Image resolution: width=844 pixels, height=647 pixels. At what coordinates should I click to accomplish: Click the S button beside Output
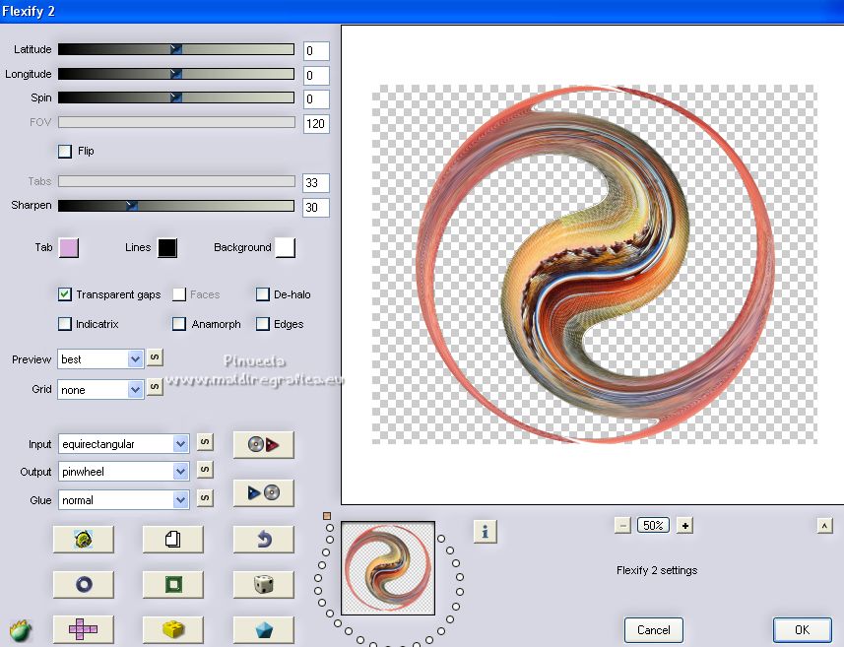205,470
